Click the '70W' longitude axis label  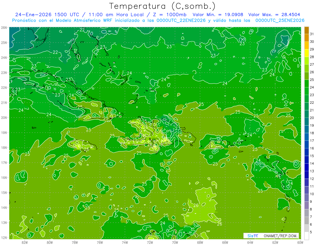coord(175,242)
